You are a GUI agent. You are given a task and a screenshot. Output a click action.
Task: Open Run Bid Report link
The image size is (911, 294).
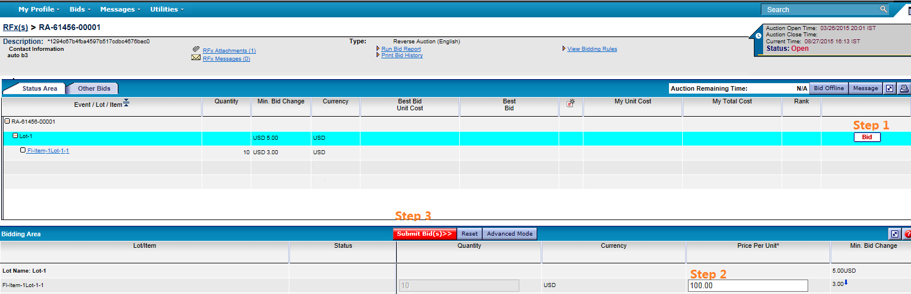pos(401,49)
